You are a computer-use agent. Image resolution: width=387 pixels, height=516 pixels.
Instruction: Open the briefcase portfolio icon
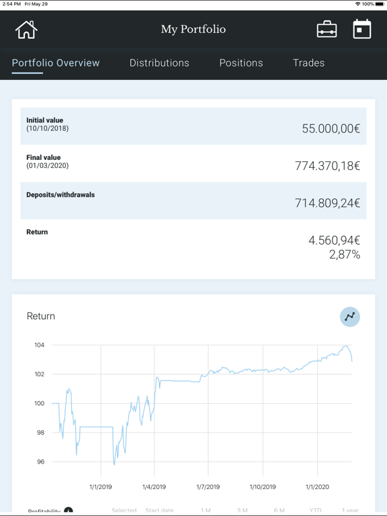click(327, 30)
